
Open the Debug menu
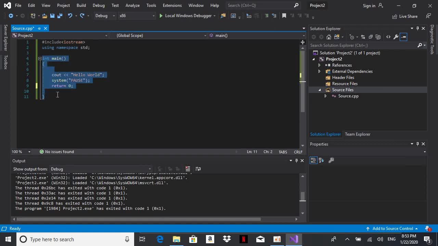(99, 5)
